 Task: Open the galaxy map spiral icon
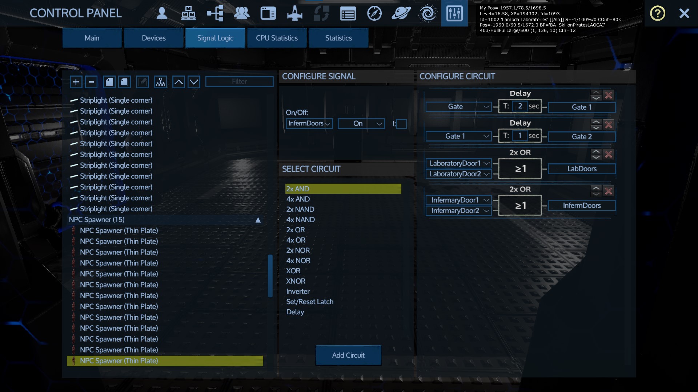(x=428, y=13)
